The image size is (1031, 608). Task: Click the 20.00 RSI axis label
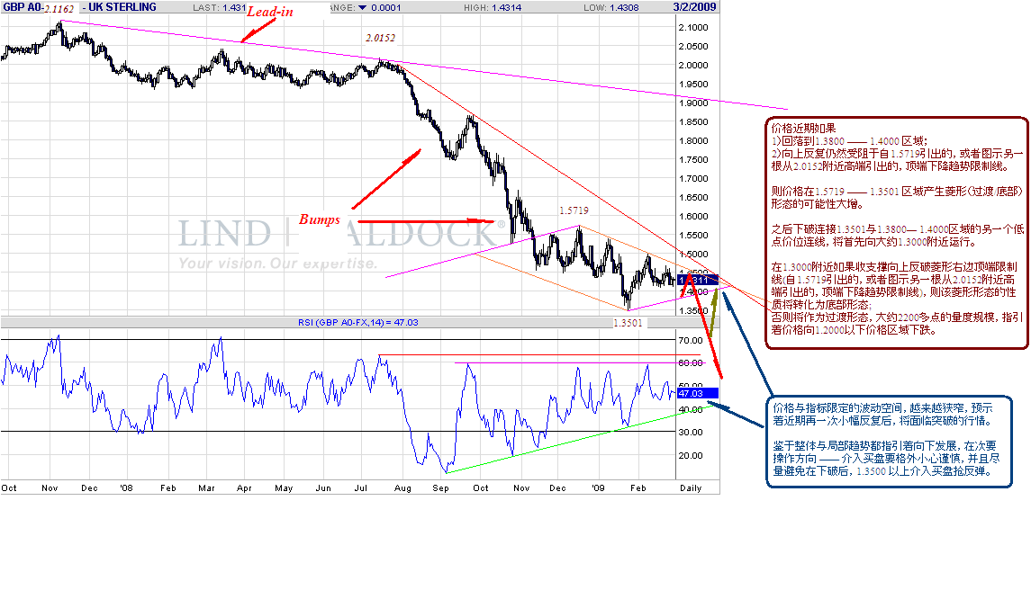[691, 456]
